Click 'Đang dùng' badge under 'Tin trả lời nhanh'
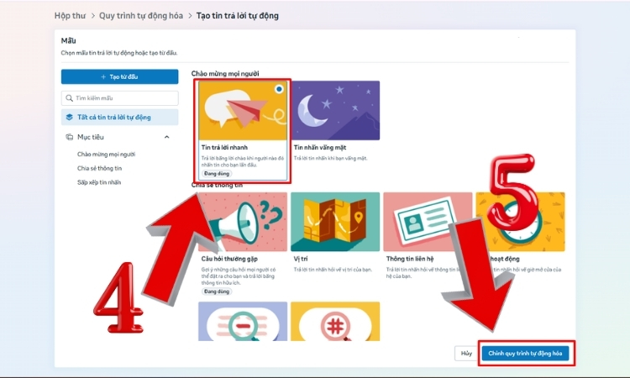 pos(217,174)
